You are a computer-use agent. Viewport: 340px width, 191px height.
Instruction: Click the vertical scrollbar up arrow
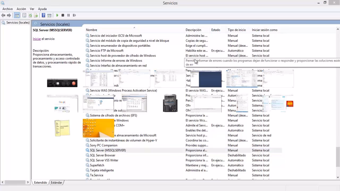338,29
